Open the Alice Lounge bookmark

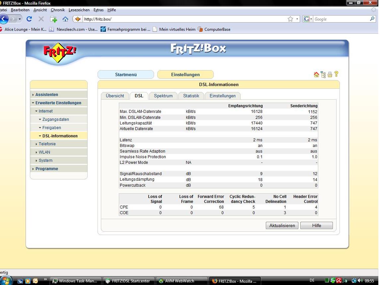coord(23,29)
